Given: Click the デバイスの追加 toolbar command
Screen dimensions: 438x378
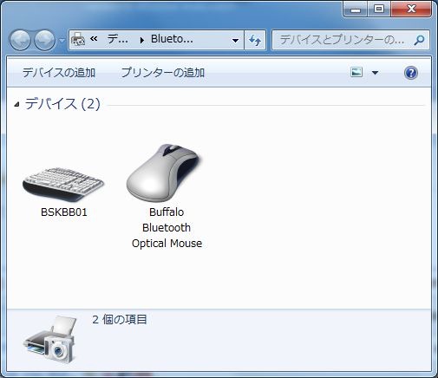Looking at the screenshot, I should 59,72.
